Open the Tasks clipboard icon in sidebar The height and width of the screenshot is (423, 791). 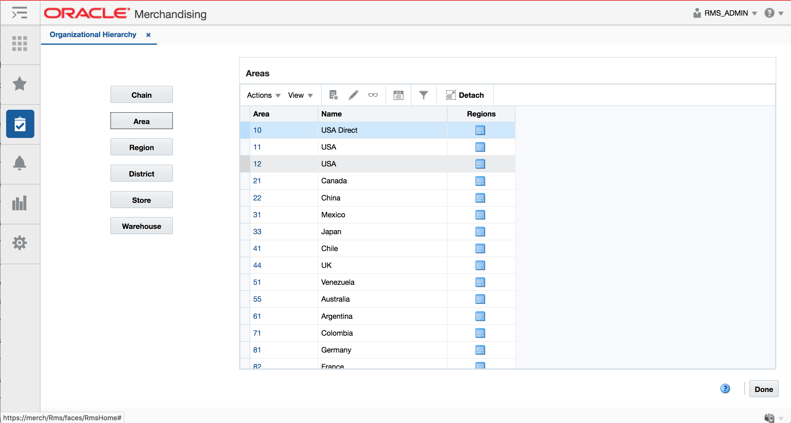coord(20,124)
